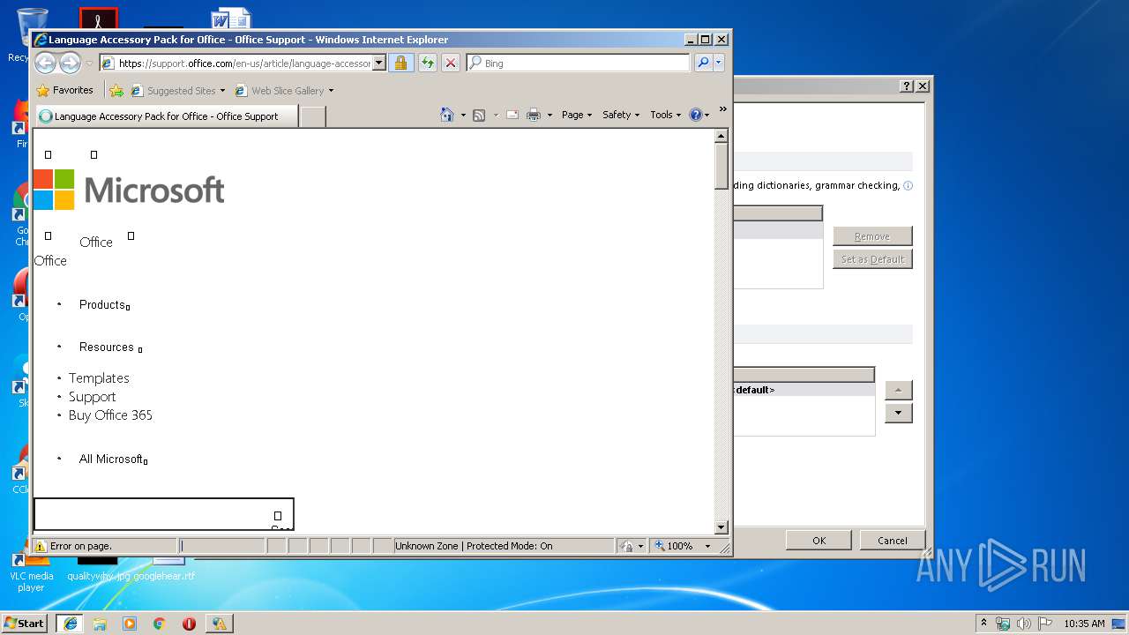The width and height of the screenshot is (1129, 635).
Task: Click the RSS feeds icon
Action: [x=479, y=115]
